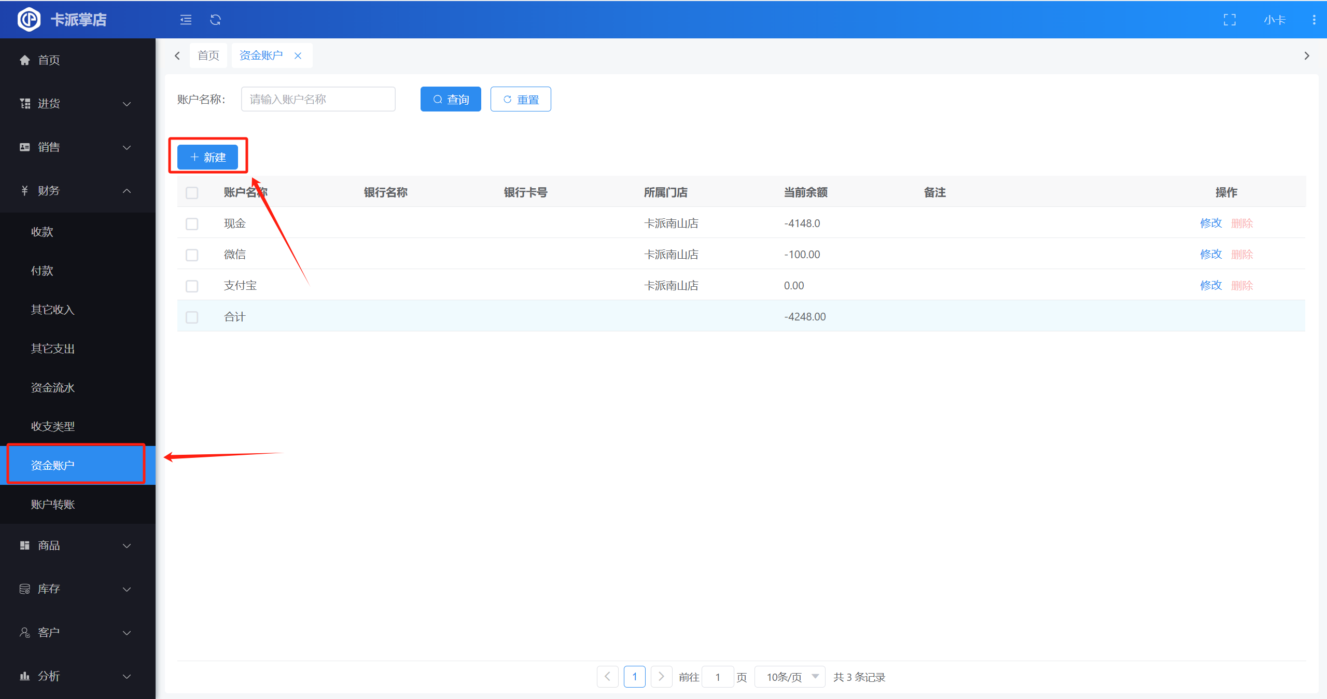Click the 新建 button
This screenshot has width=1327, height=699.
click(207, 157)
